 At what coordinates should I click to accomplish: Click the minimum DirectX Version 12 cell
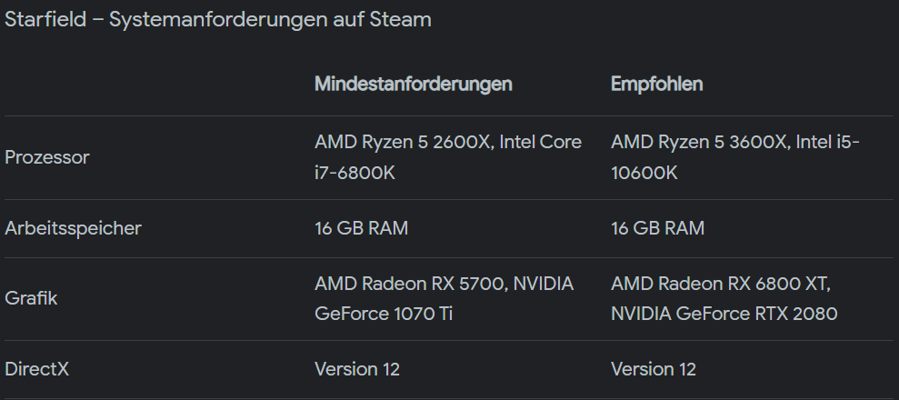pos(357,370)
